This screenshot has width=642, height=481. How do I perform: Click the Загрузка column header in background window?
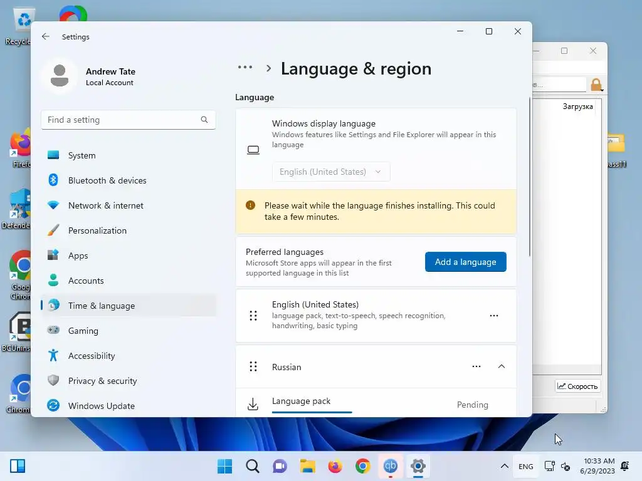[x=577, y=106]
